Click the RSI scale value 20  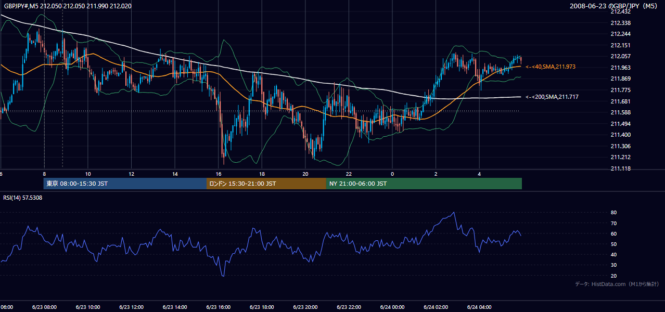click(x=613, y=276)
